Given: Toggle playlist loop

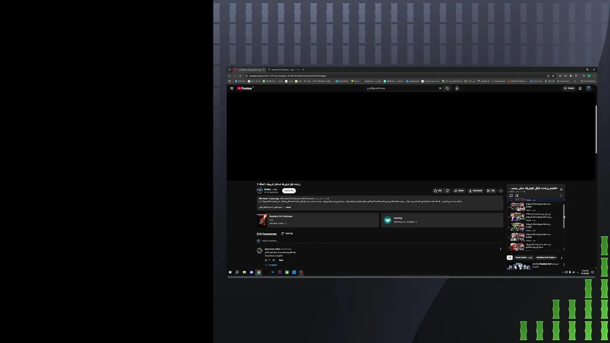Looking at the screenshot, I should 511,195.
